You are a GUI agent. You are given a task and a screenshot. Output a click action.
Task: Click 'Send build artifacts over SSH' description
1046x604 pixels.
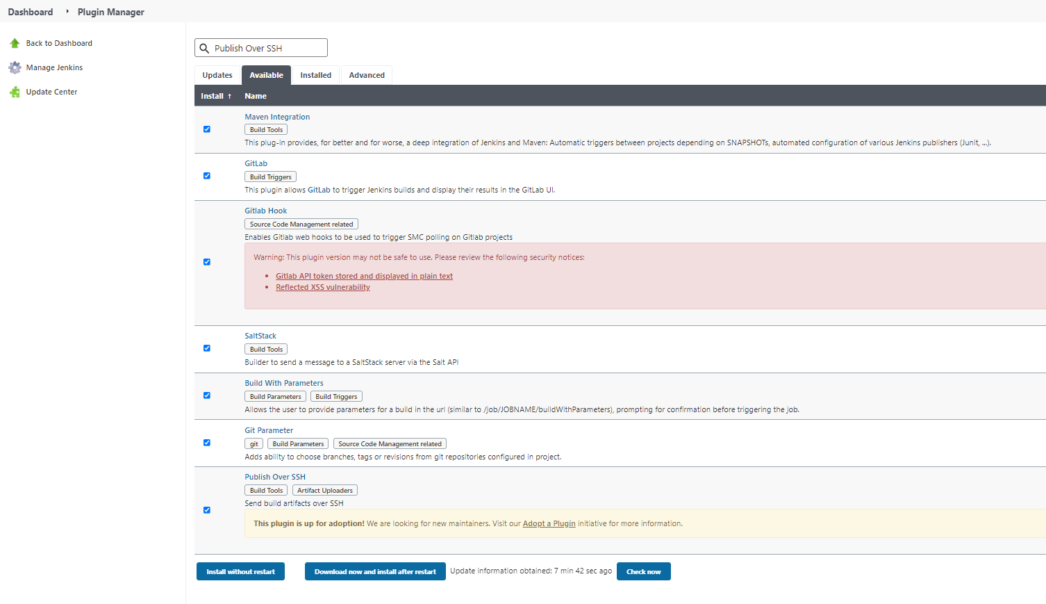pyautogui.click(x=294, y=503)
